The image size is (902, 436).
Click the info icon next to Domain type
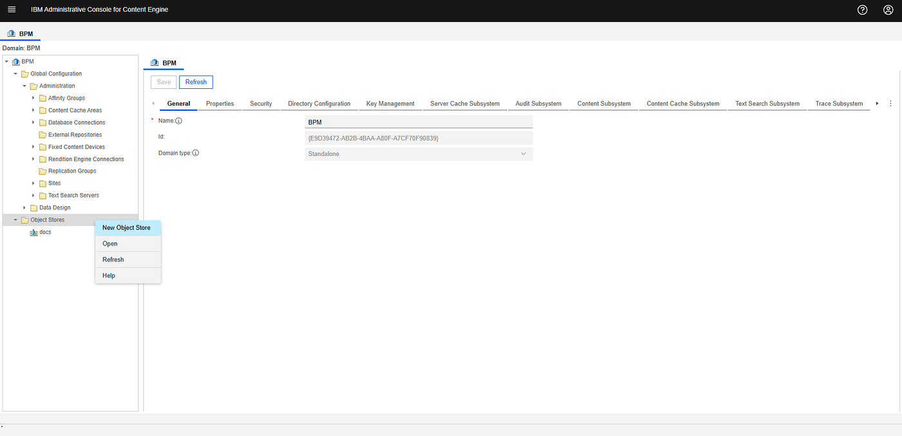(x=195, y=153)
